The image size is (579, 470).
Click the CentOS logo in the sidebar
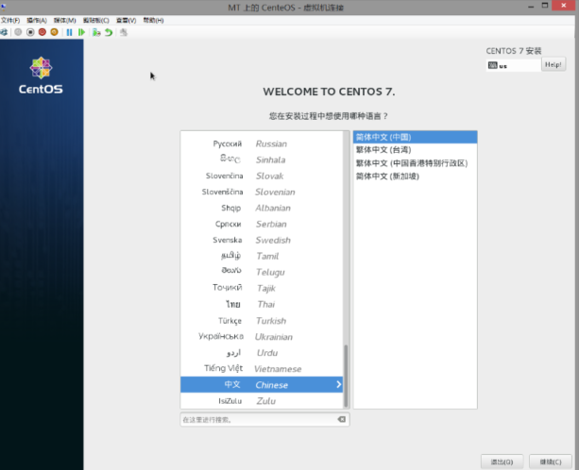[41, 76]
